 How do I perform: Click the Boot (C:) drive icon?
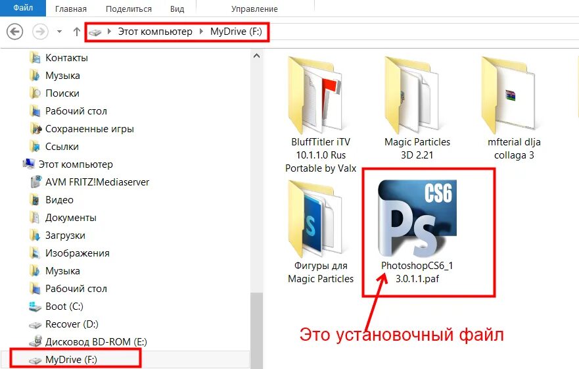coord(35,307)
